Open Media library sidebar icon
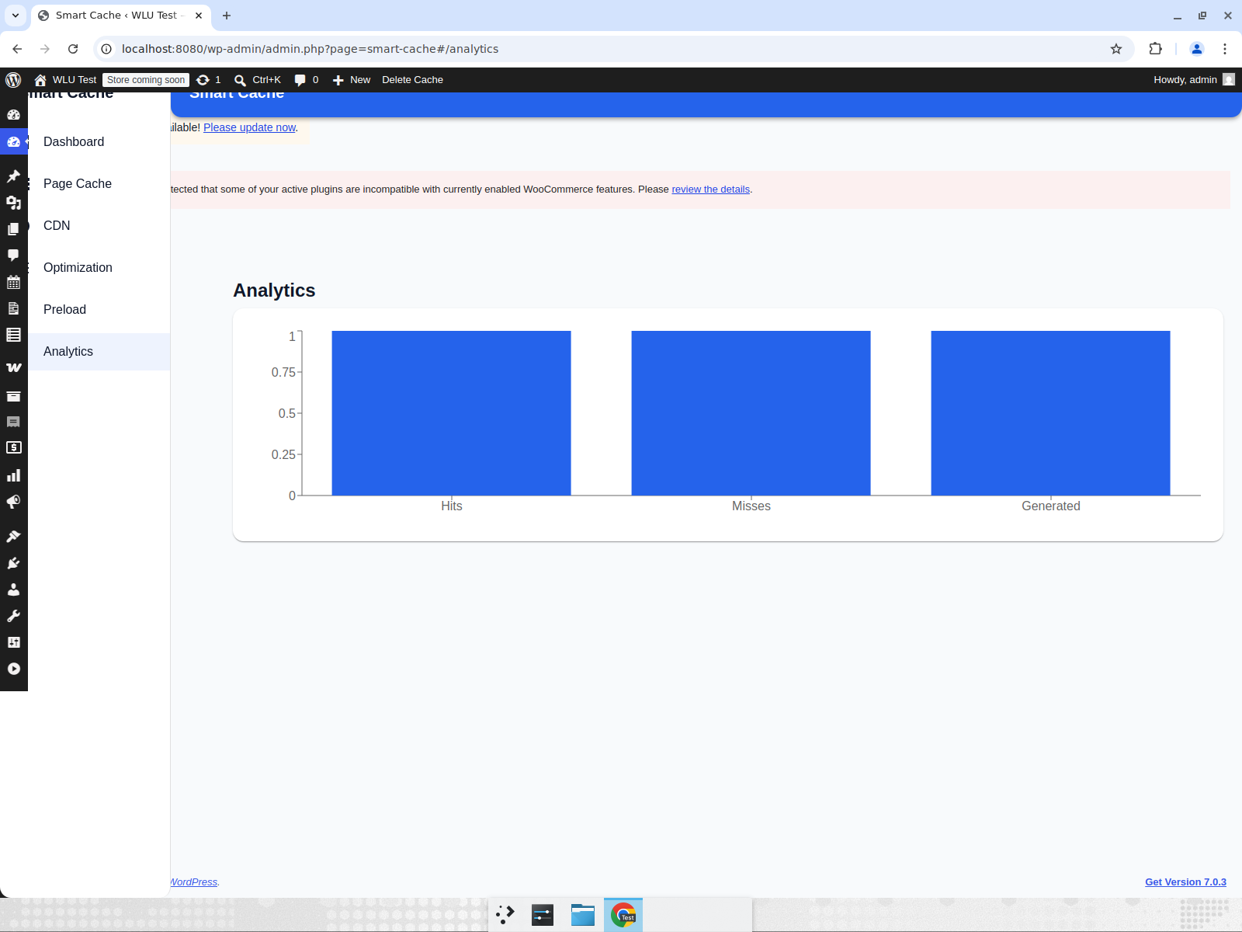This screenshot has width=1242, height=932. [x=13, y=203]
